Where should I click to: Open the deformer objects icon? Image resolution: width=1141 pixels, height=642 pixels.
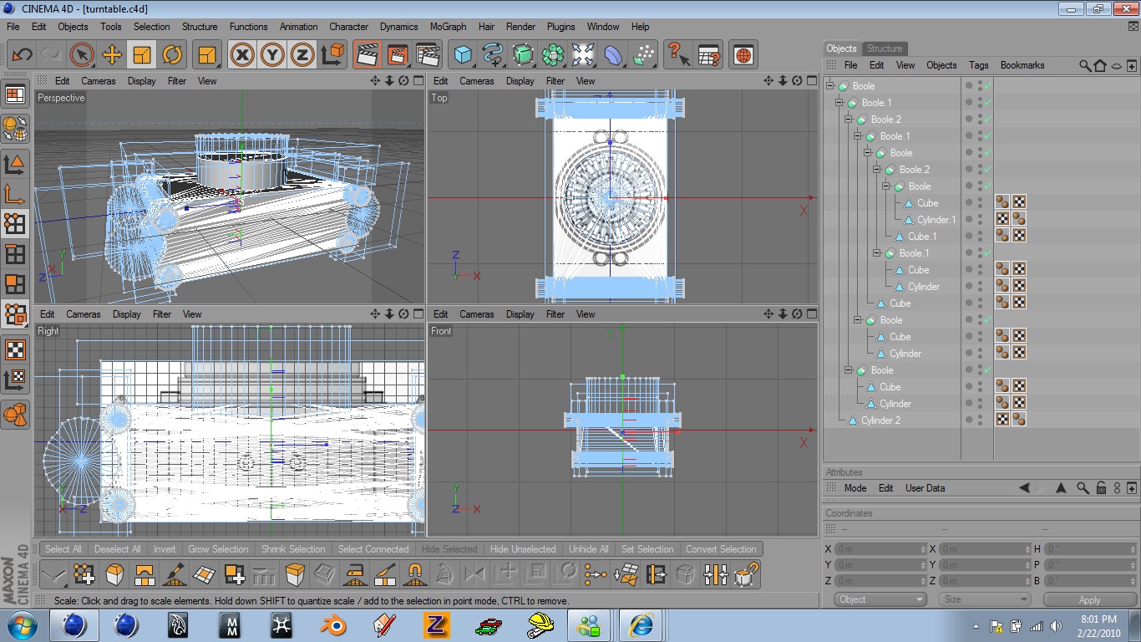[x=613, y=55]
